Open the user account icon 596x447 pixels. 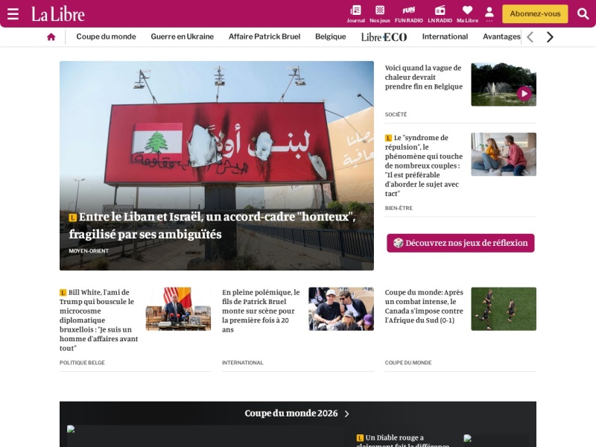click(x=489, y=14)
